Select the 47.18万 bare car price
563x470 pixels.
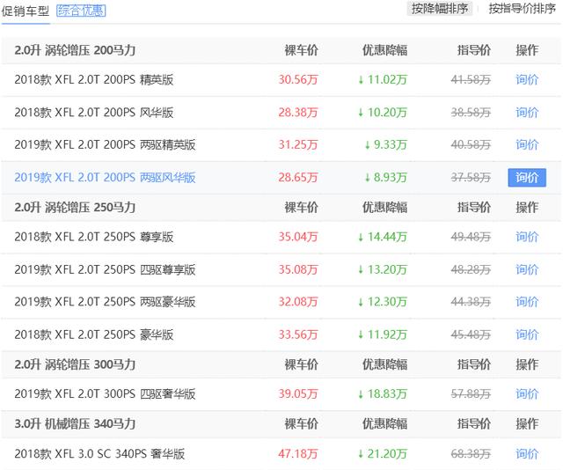click(x=298, y=454)
